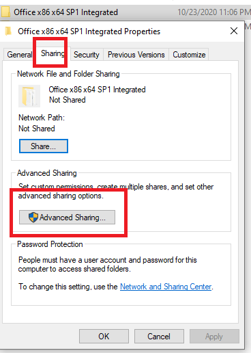The width and height of the screenshot is (251, 353).
Task: Click the Properties dialog title bar folder icon
Action: 8,31
